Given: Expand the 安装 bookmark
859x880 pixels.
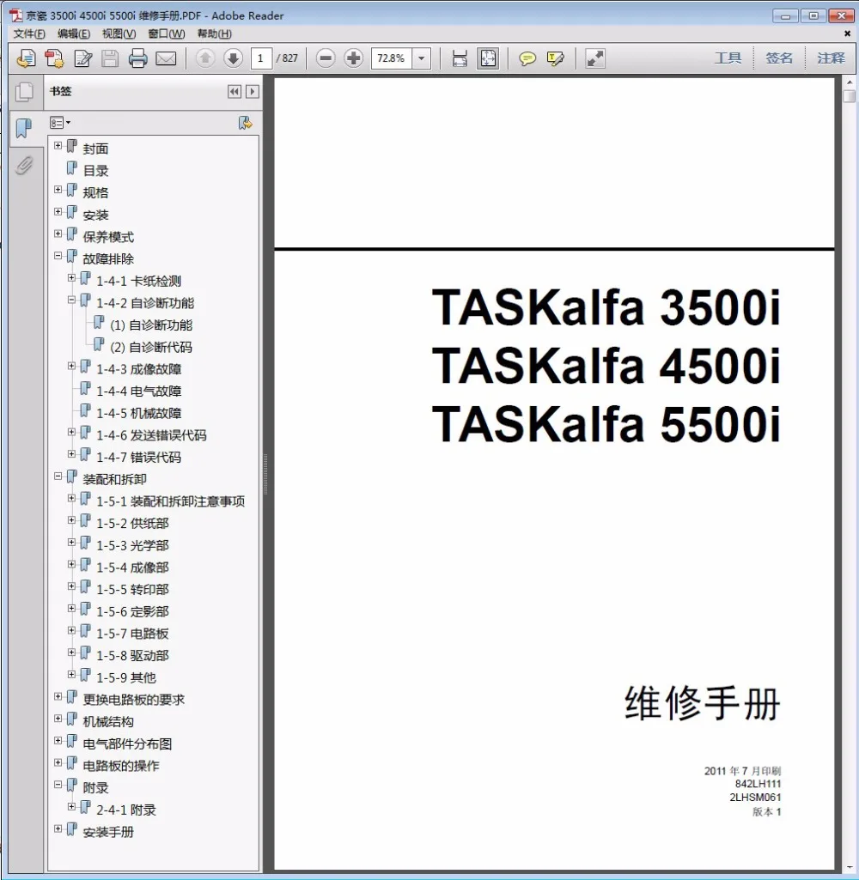Looking at the screenshot, I should click(x=58, y=211).
